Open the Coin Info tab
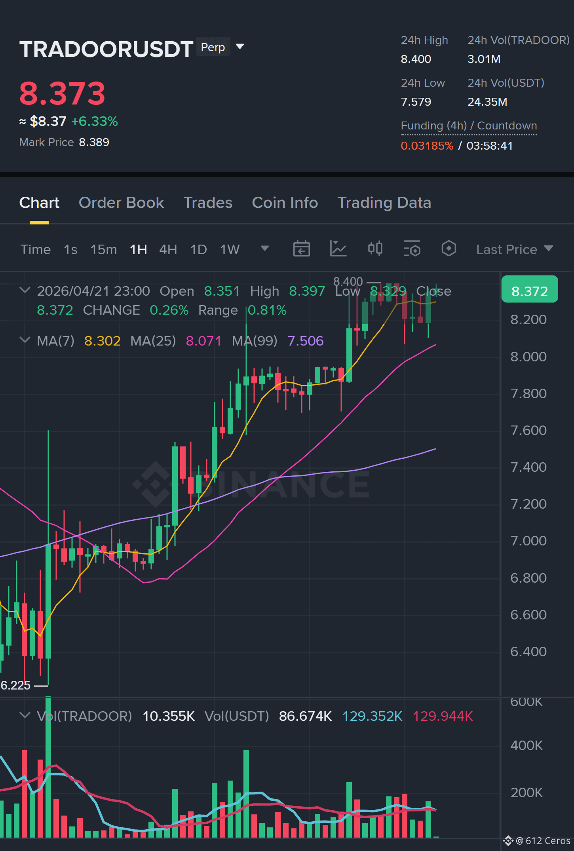The width and height of the screenshot is (574, 851). click(285, 203)
